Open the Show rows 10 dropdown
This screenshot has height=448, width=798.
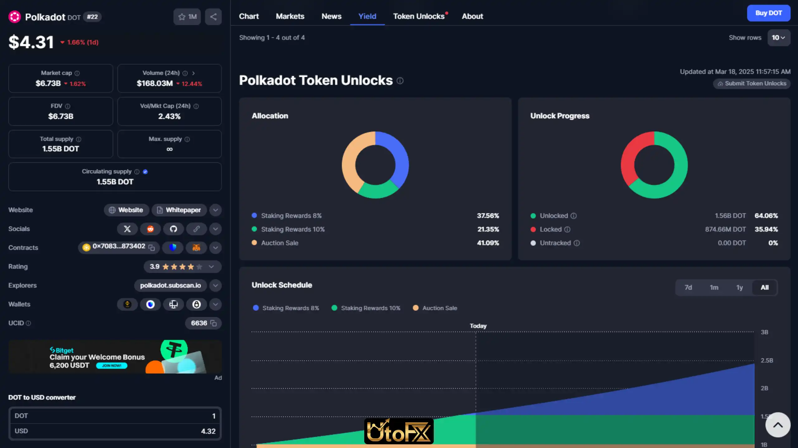tap(778, 38)
